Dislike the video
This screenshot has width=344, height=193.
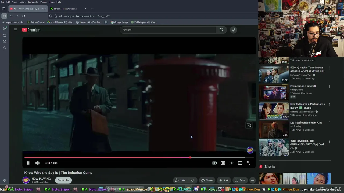click(x=192, y=180)
